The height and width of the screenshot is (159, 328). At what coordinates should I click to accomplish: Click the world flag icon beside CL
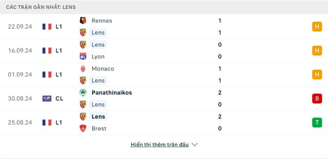point(47,99)
